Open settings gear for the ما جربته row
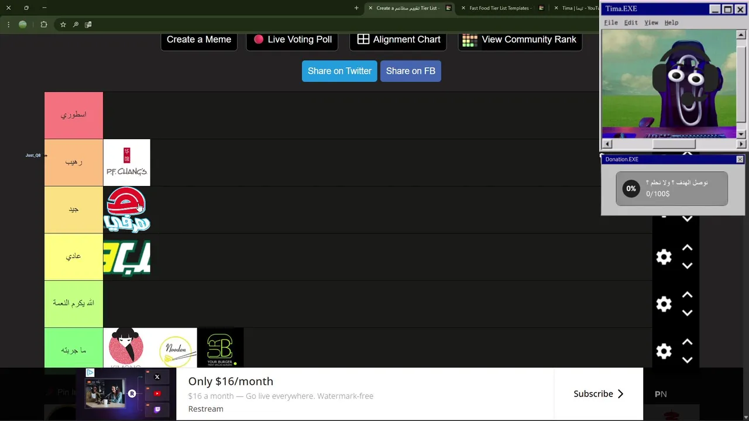The width and height of the screenshot is (749, 421). pos(664,351)
